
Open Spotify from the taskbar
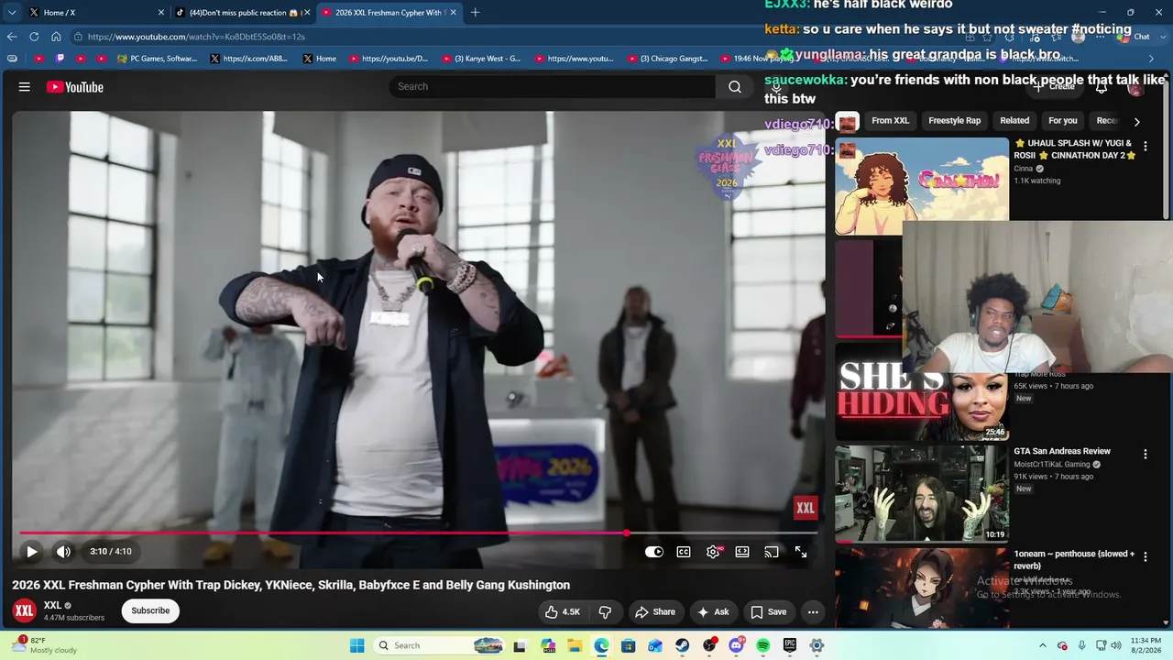click(762, 645)
